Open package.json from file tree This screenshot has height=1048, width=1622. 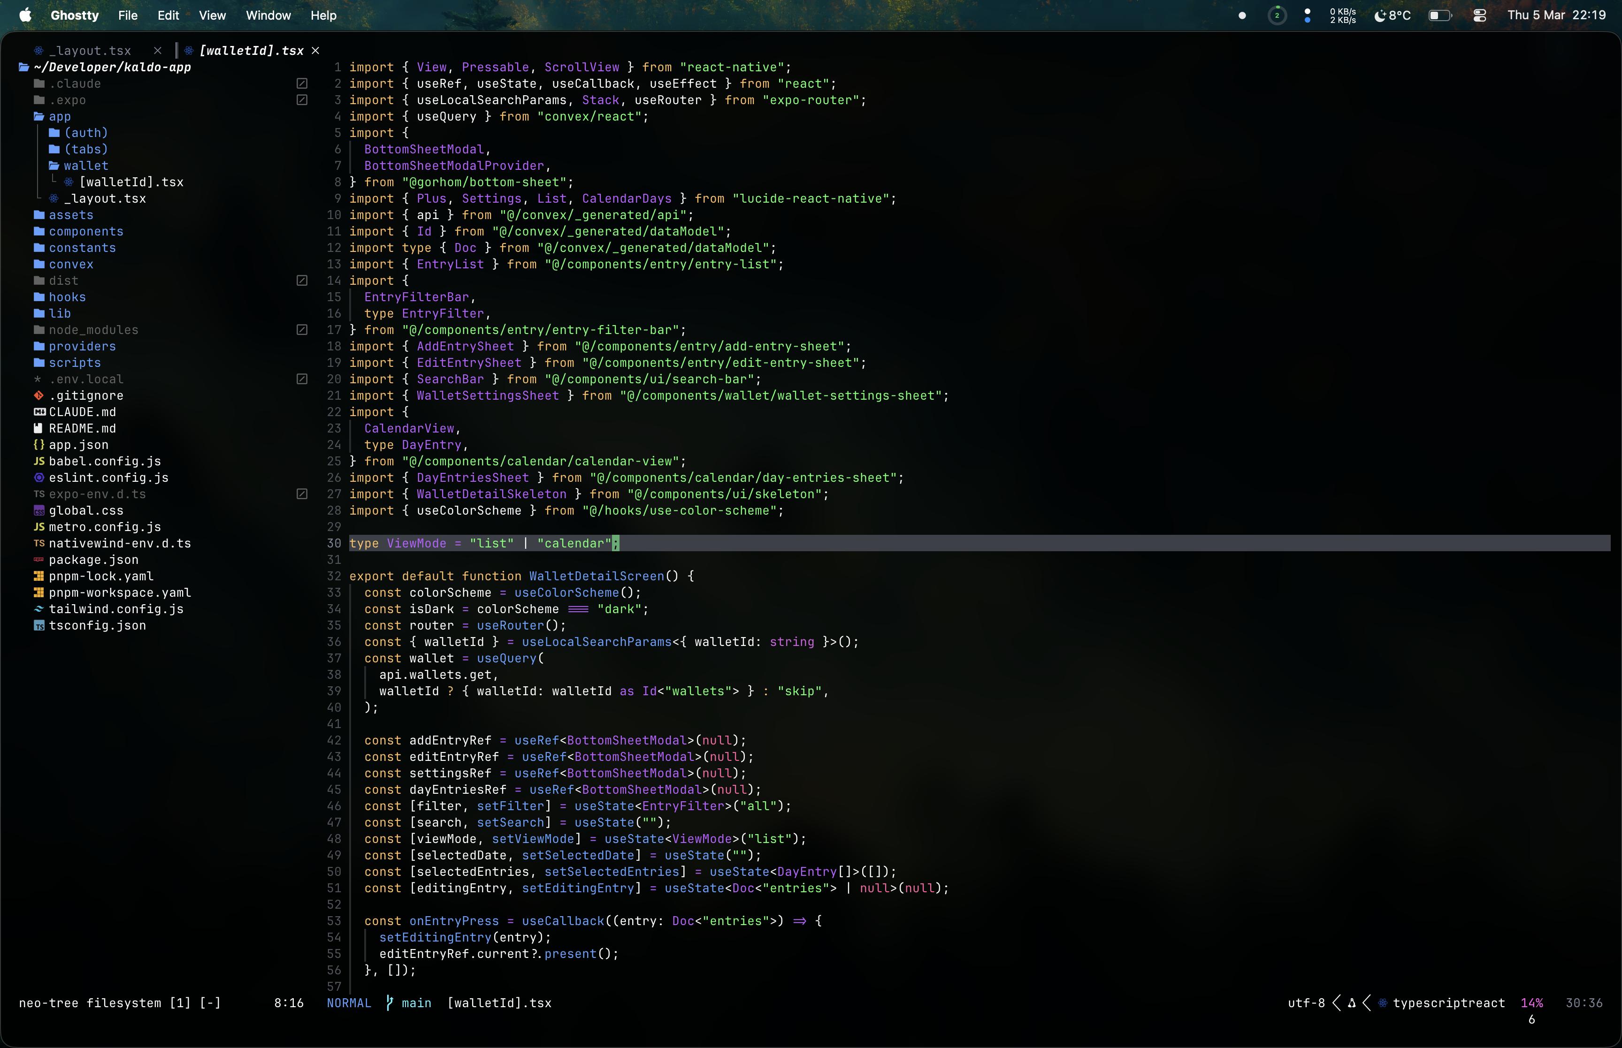click(x=93, y=560)
